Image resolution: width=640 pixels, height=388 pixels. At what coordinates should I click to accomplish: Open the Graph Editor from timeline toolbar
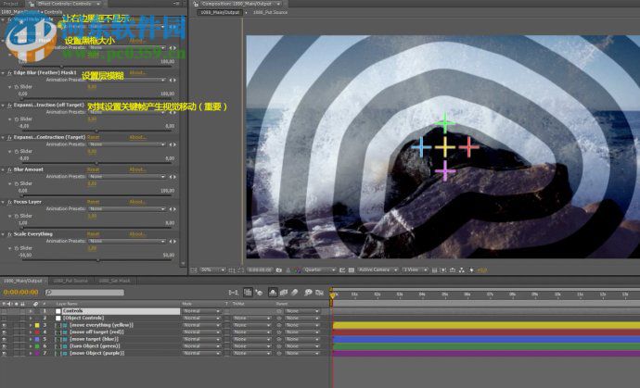320,293
